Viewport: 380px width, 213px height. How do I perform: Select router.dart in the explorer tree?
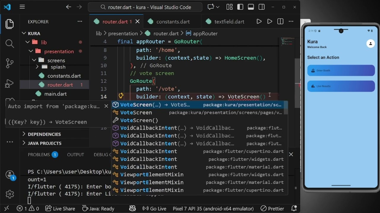(54, 85)
